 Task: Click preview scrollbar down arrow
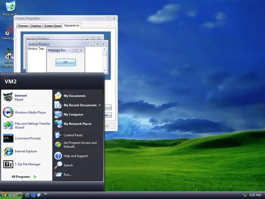[x=105, y=70]
